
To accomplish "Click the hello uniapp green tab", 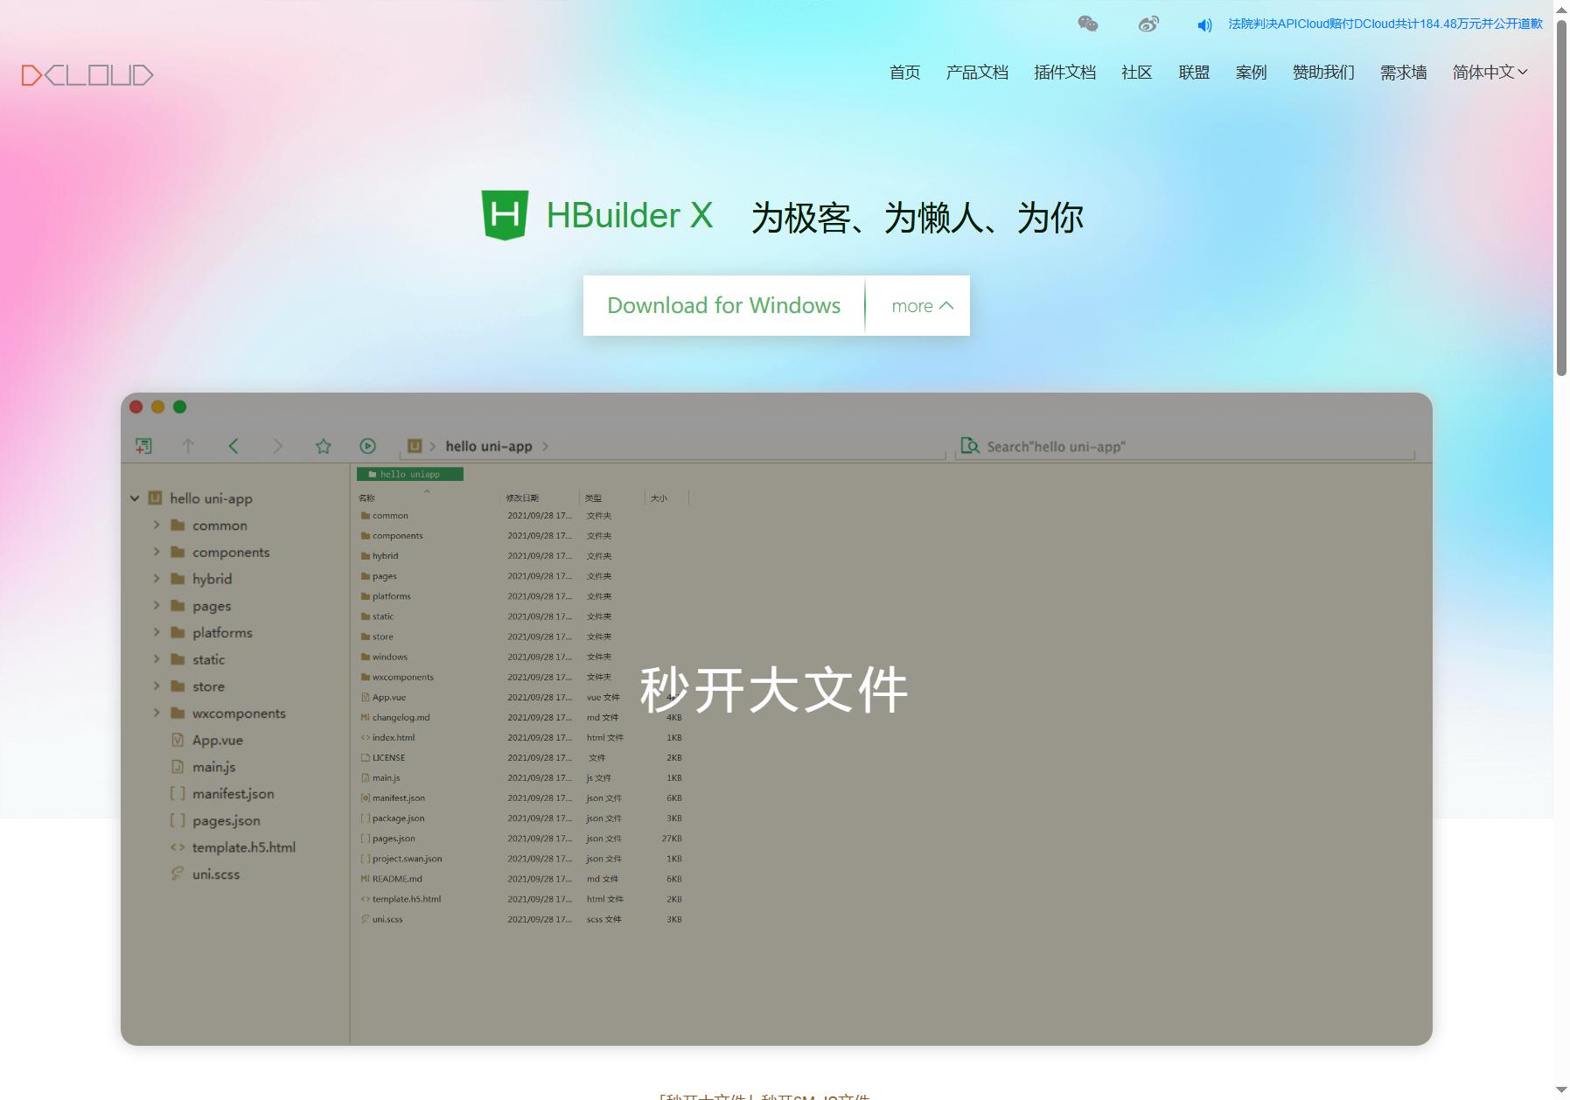I will point(409,474).
